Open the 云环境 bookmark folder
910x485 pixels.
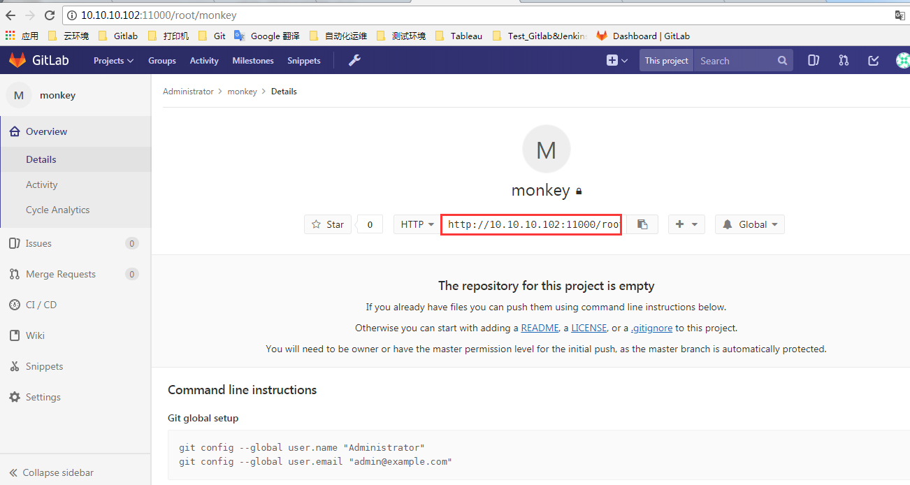(x=68, y=36)
